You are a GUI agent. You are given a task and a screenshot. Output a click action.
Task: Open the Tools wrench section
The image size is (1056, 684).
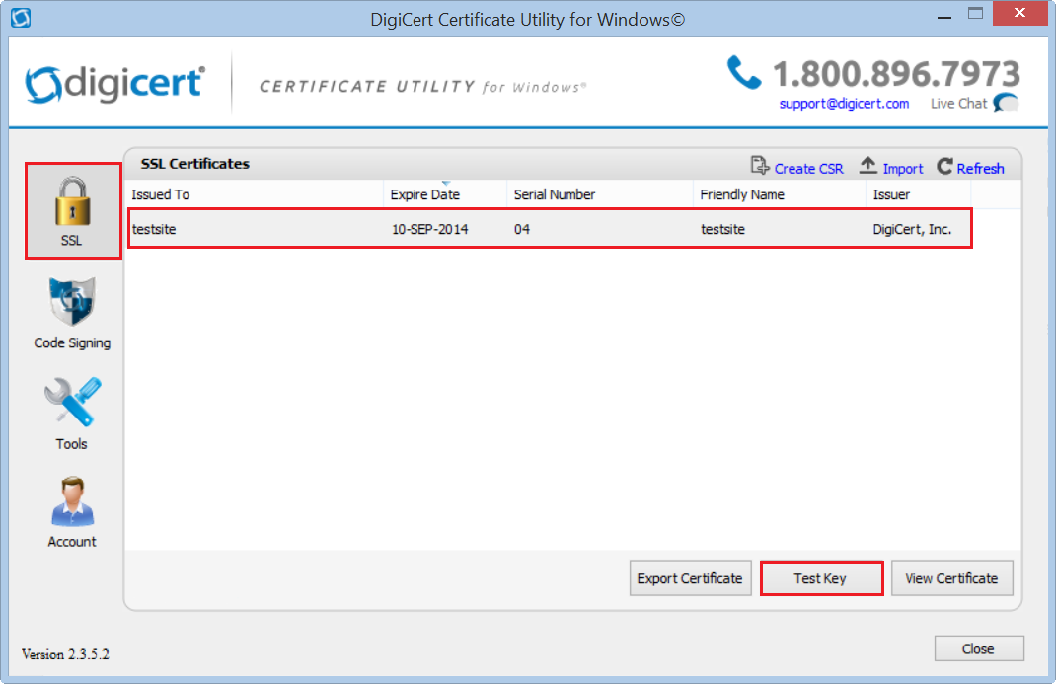[71, 403]
